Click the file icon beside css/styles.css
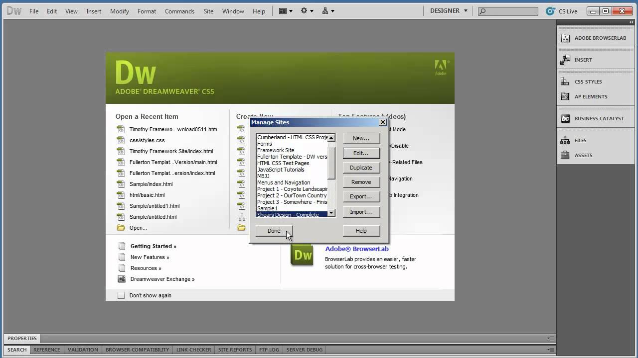Screen dimensions: 638x358 click(x=120, y=140)
